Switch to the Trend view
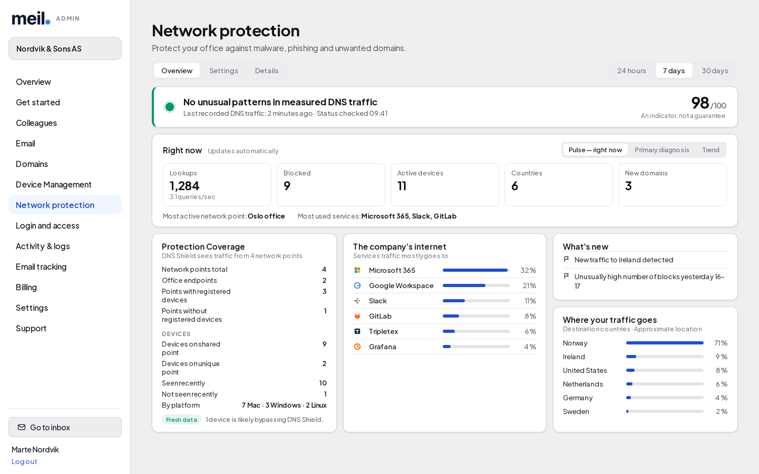This screenshot has height=474, width=759. point(711,150)
